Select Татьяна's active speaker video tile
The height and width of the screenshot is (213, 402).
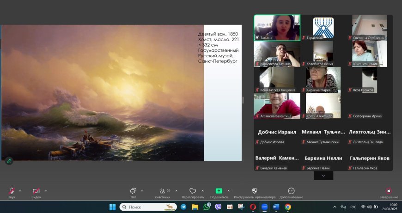click(277, 28)
